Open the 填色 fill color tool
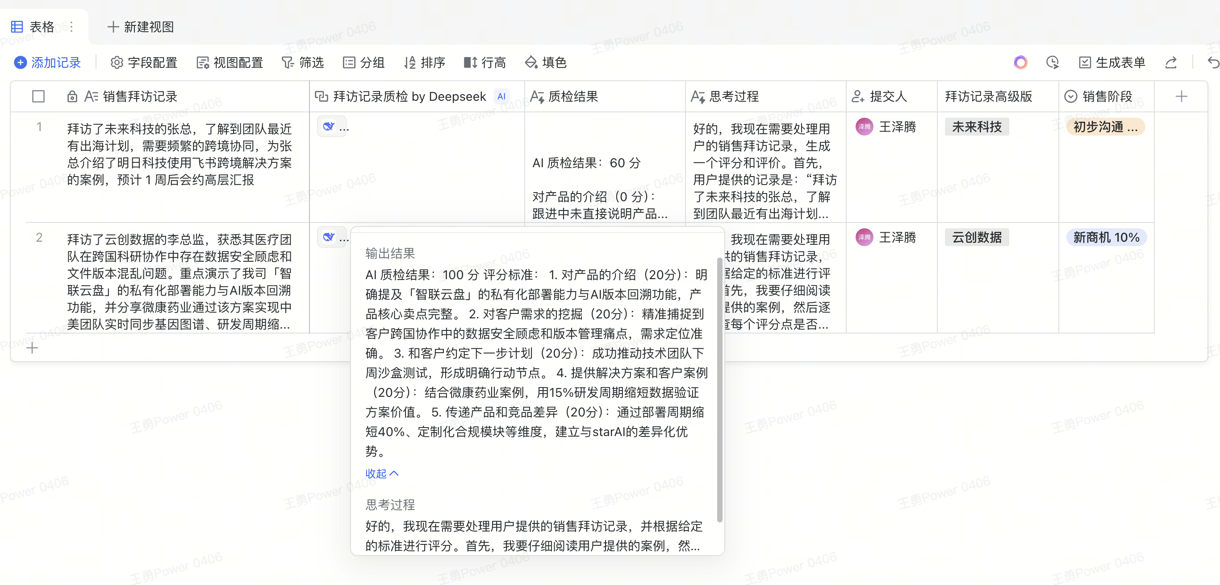This screenshot has width=1220, height=585. coord(546,62)
